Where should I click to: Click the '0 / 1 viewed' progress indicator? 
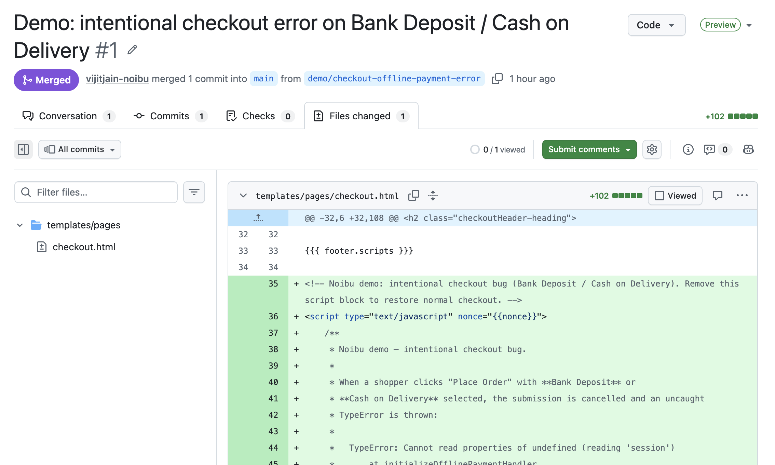pyautogui.click(x=498, y=150)
